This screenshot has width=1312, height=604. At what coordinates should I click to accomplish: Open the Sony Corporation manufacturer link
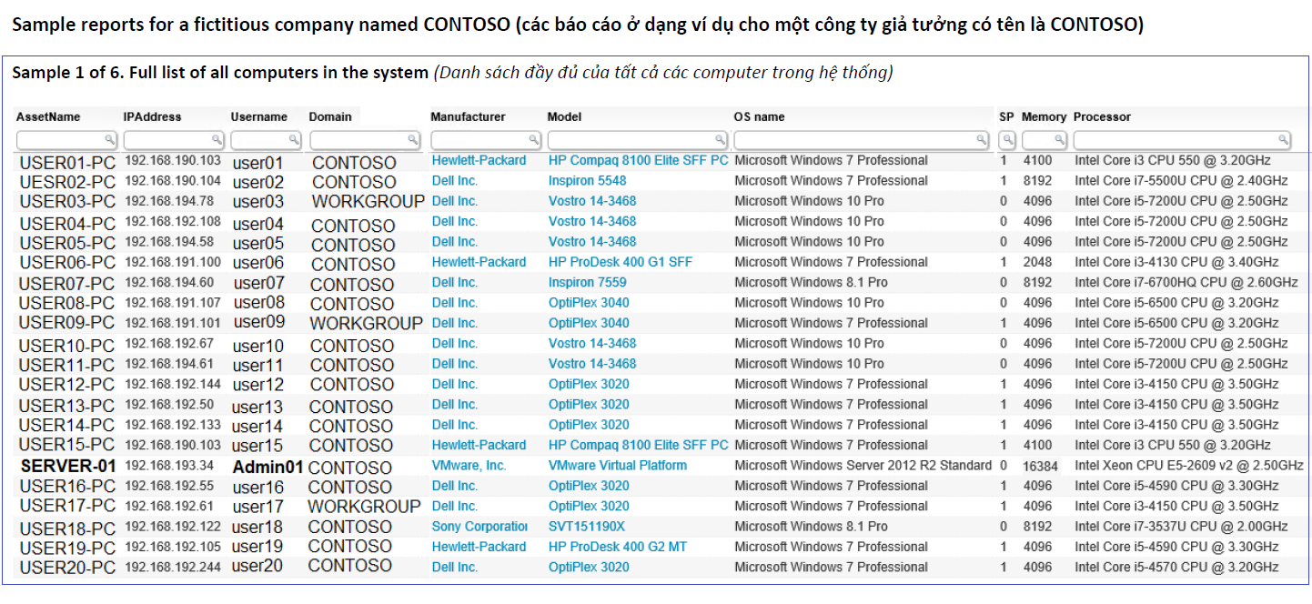pos(479,526)
